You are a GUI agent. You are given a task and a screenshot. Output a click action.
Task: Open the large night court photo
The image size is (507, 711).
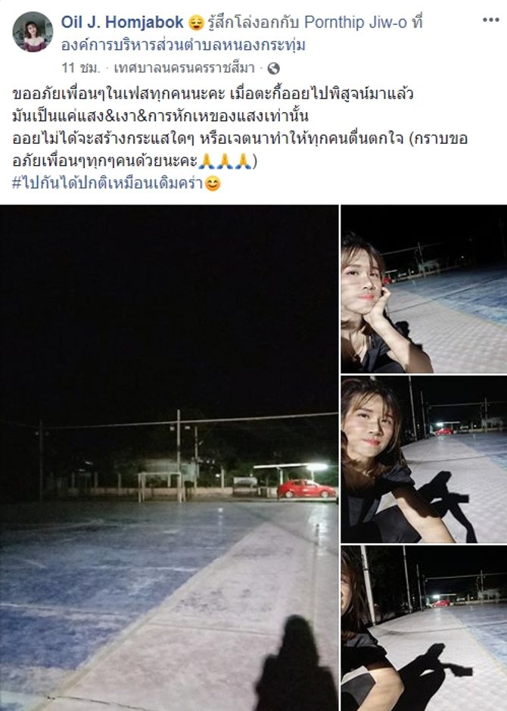169,458
